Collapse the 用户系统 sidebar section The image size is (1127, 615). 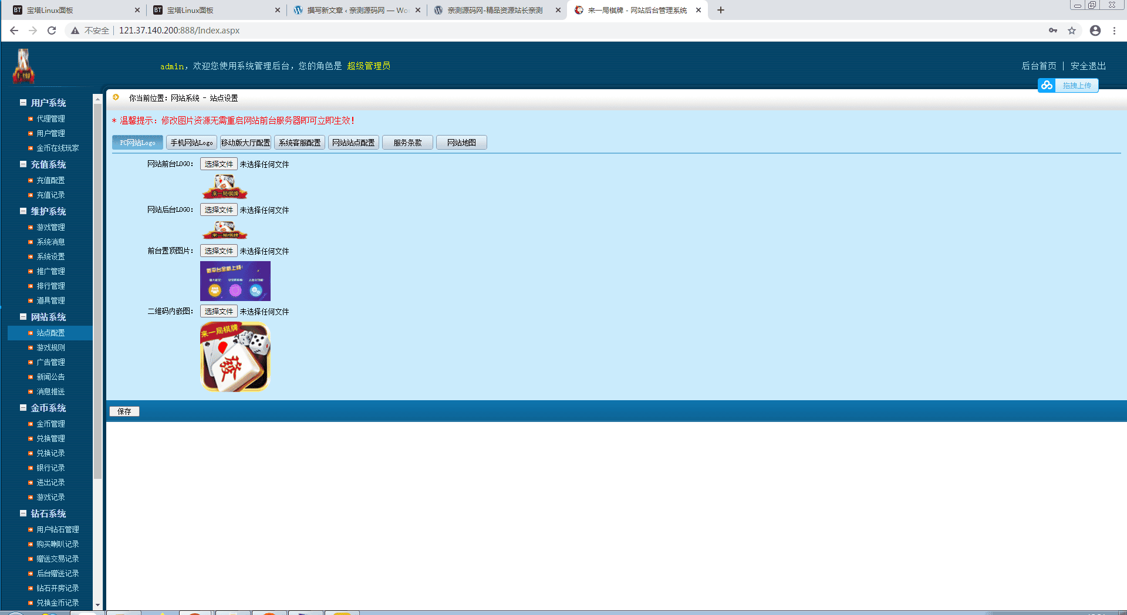[23, 103]
